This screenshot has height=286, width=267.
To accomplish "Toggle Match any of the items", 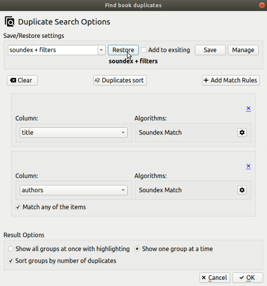I will (x=18, y=207).
